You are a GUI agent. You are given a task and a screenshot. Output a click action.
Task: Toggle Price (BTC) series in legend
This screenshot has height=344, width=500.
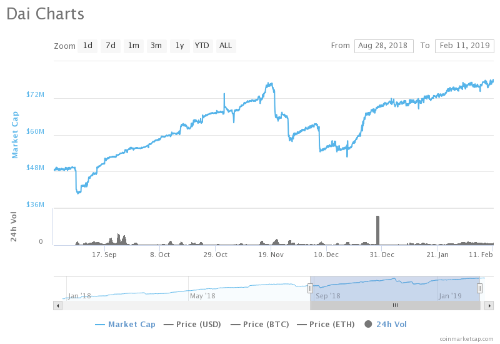click(x=259, y=325)
